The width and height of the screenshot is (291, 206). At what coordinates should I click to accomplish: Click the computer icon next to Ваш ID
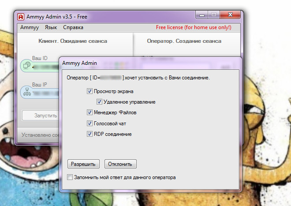click(27, 65)
